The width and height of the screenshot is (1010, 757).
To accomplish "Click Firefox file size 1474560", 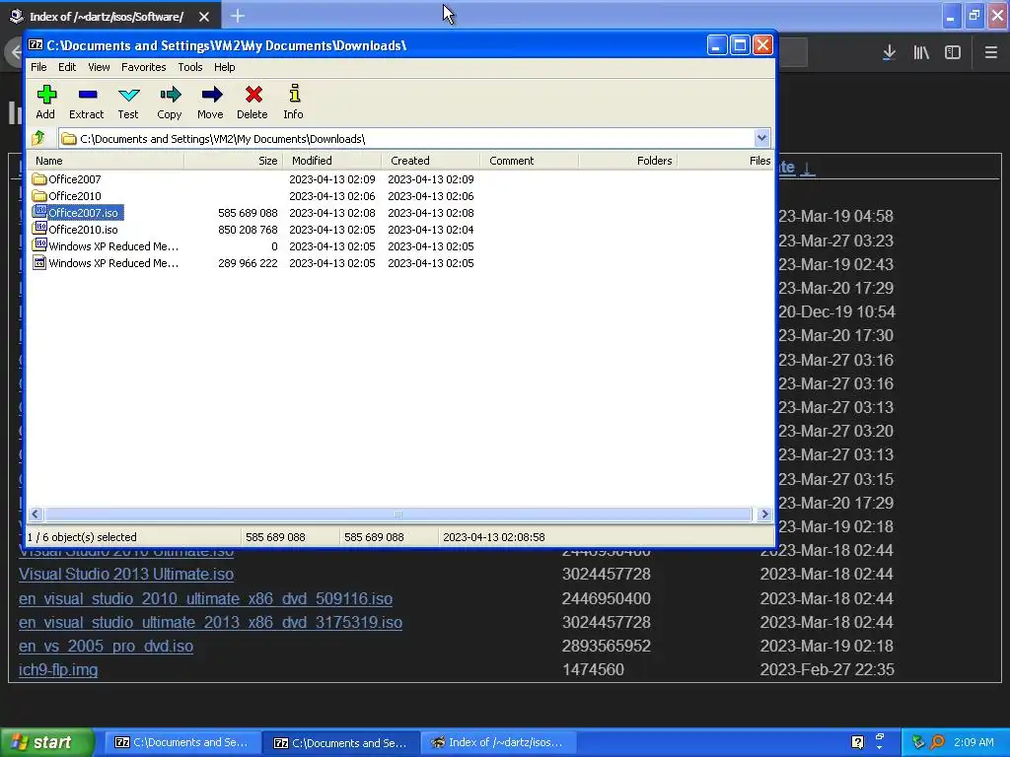I will click(593, 670).
